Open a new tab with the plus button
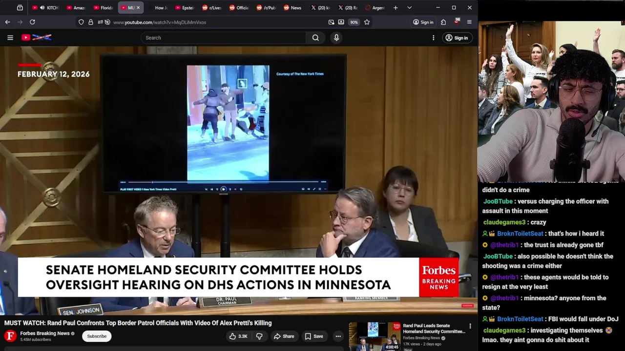Viewport: 625px width, 351px height. 396,8
